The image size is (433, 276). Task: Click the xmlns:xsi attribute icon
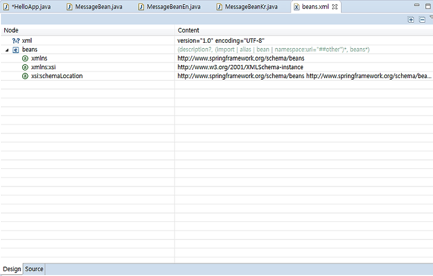(25, 67)
